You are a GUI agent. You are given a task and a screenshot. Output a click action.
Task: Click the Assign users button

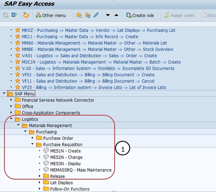pyautogui.click(x=179, y=15)
